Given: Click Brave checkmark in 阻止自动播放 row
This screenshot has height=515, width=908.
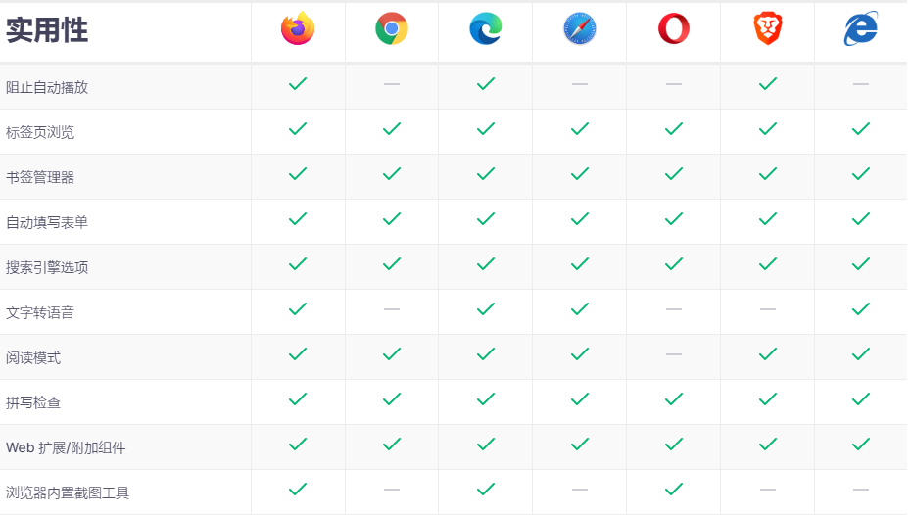Looking at the screenshot, I should [x=767, y=84].
